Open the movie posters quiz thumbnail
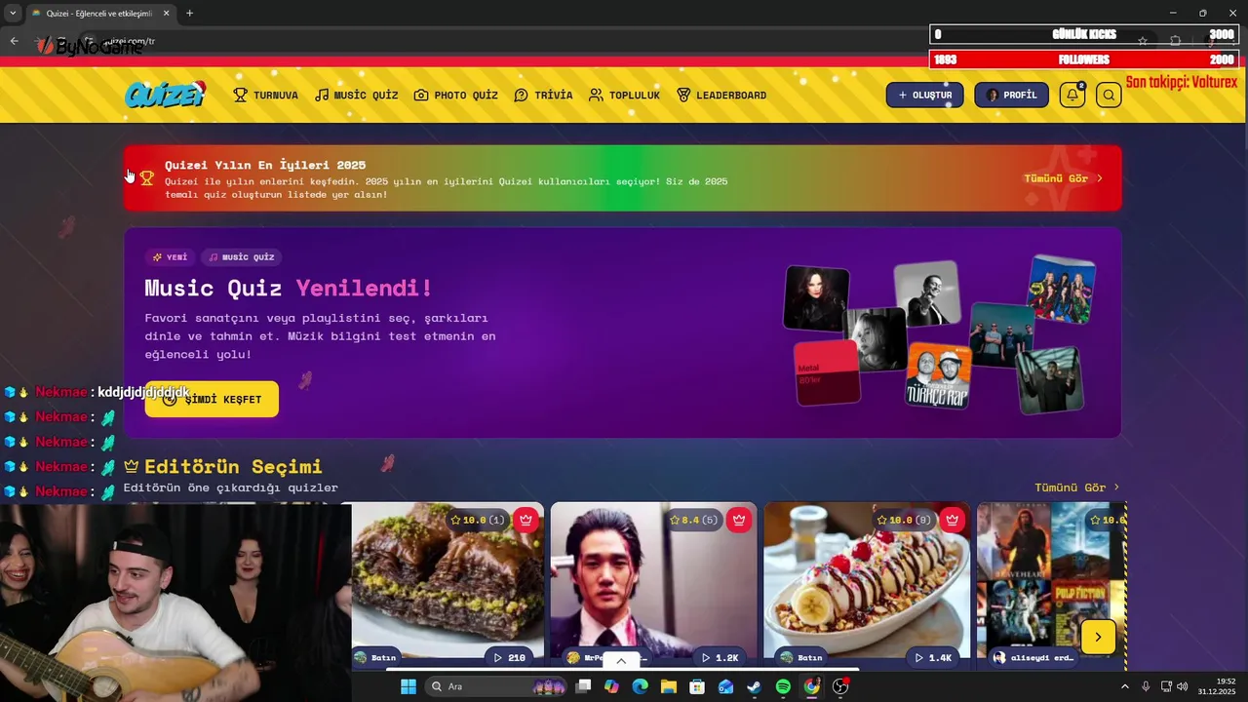The height and width of the screenshot is (702, 1248). point(1051,580)
